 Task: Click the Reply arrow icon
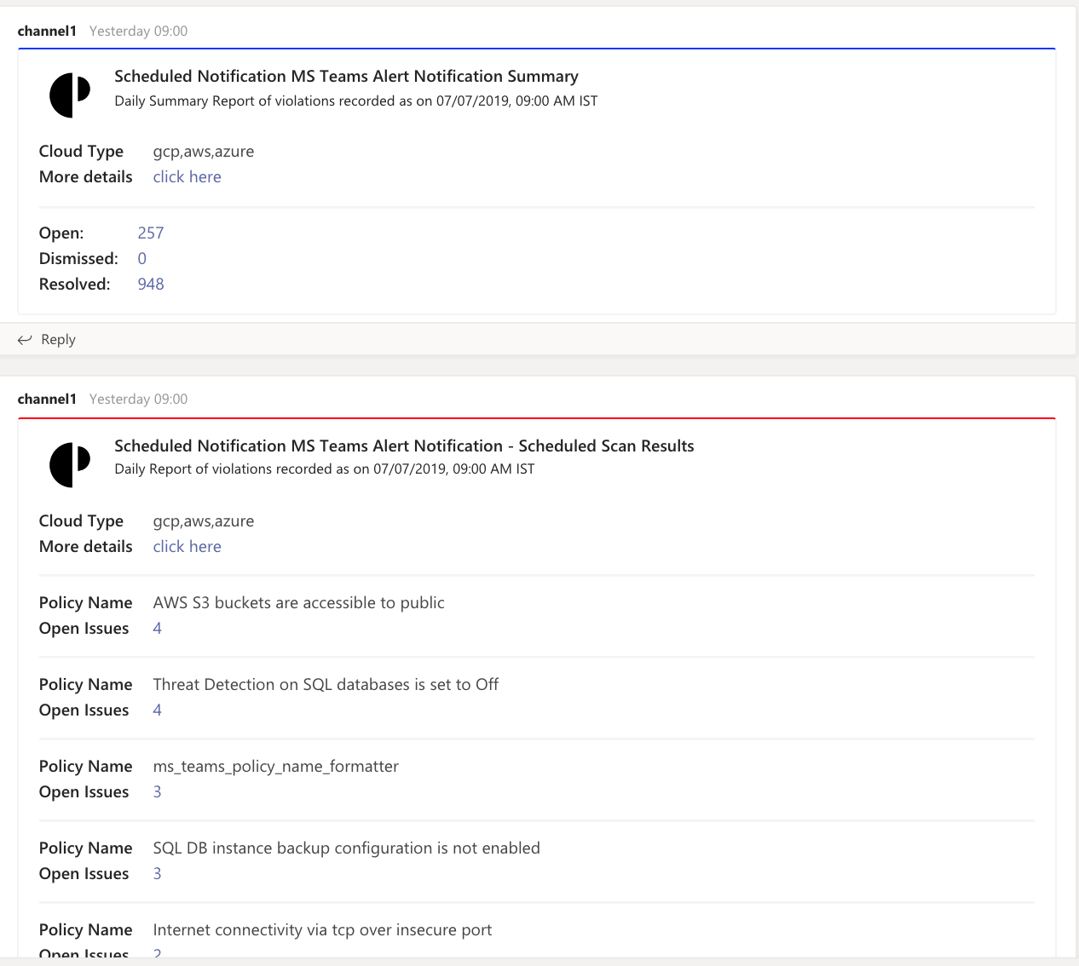pyautogui.click(x=25, y=339)
